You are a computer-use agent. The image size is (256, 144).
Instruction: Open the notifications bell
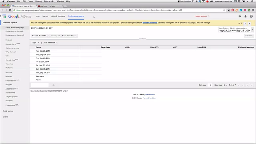coord(246,16)
